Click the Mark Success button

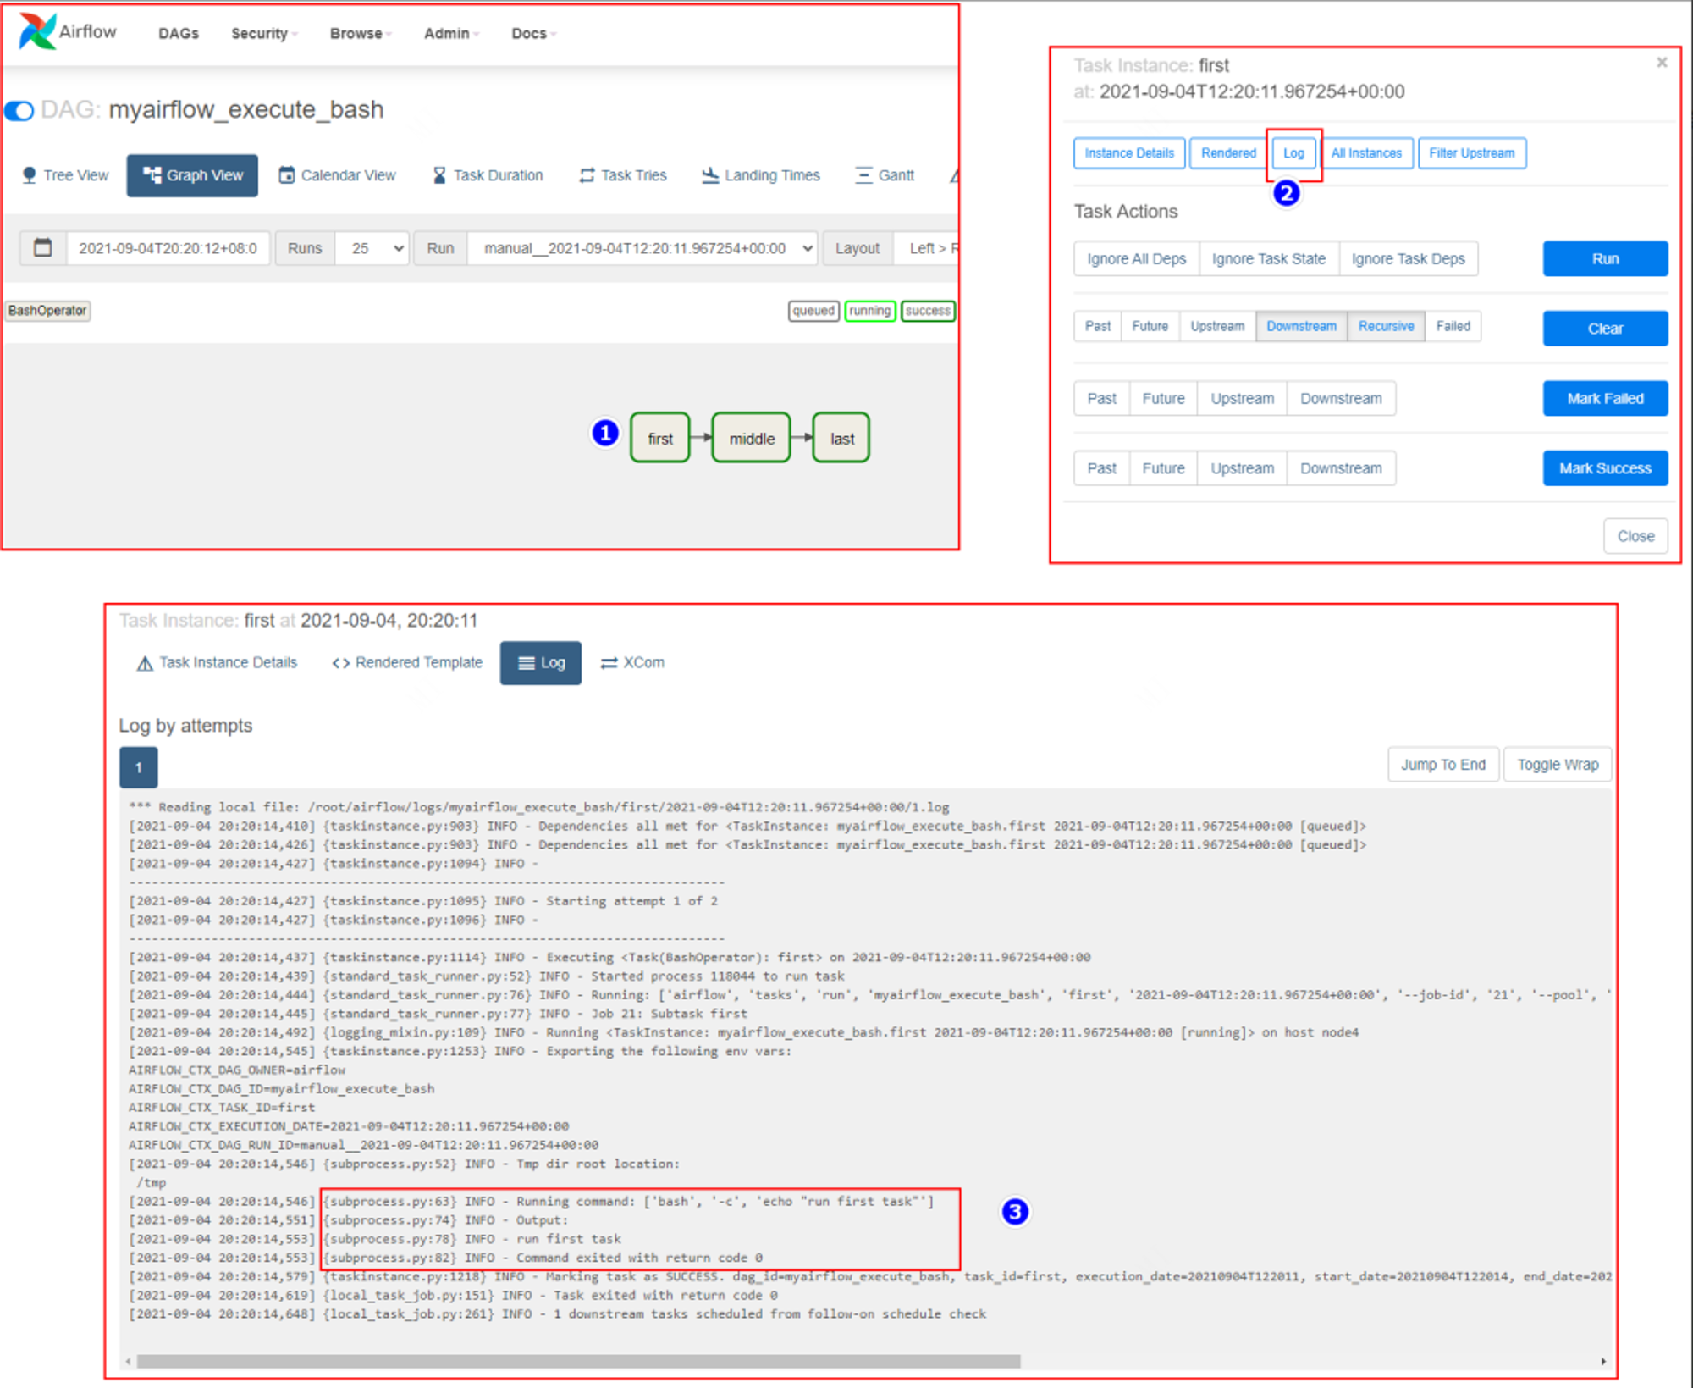[x=1605, y=468]
